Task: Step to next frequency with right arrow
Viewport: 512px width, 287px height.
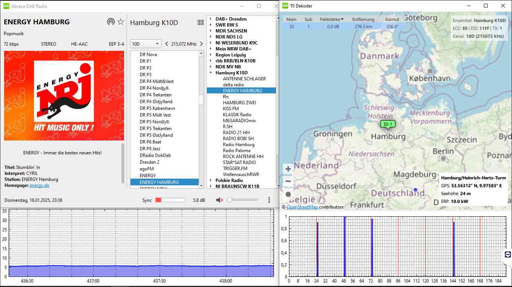Action: pos(201,44)
